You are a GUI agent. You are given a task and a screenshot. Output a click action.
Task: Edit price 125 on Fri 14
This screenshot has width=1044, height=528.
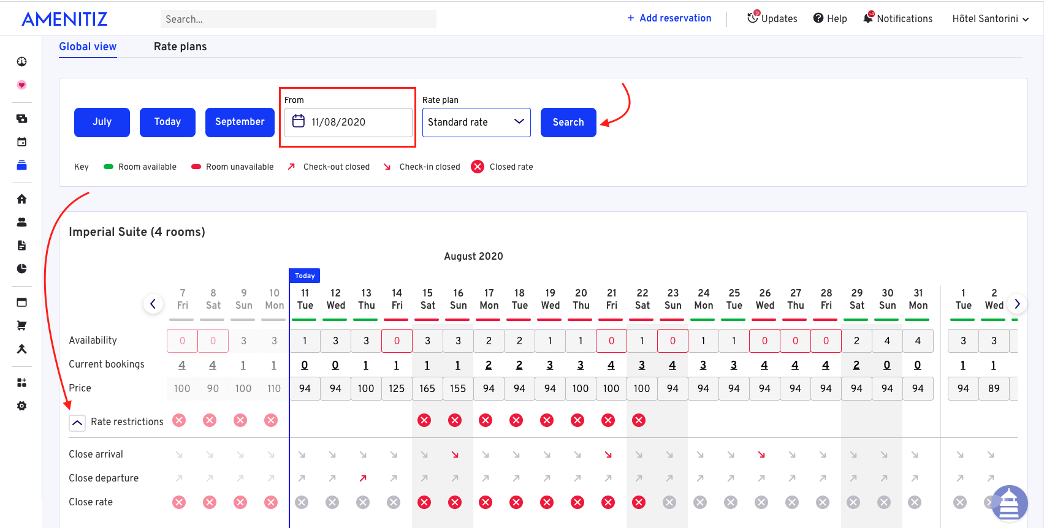coord(397,389)
